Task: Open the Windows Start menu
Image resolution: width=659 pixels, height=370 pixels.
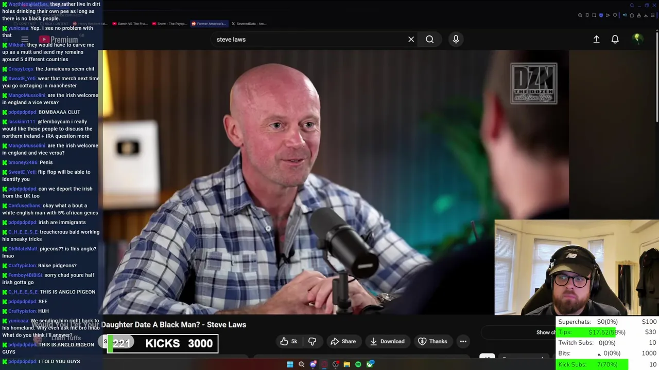Action: coord(290,364)
